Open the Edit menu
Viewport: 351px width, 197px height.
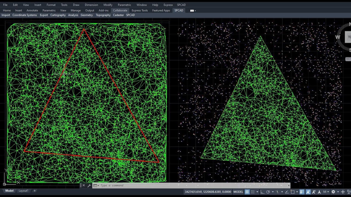pyautogui.click(x=15, y=5)
